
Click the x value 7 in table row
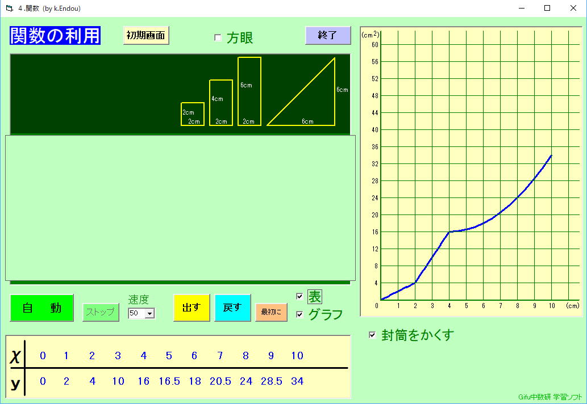[220, 356]
